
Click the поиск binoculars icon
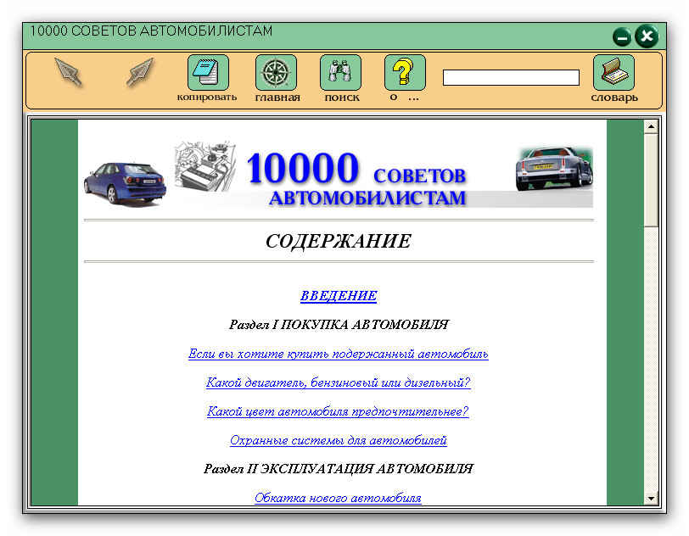coord(340,72)
